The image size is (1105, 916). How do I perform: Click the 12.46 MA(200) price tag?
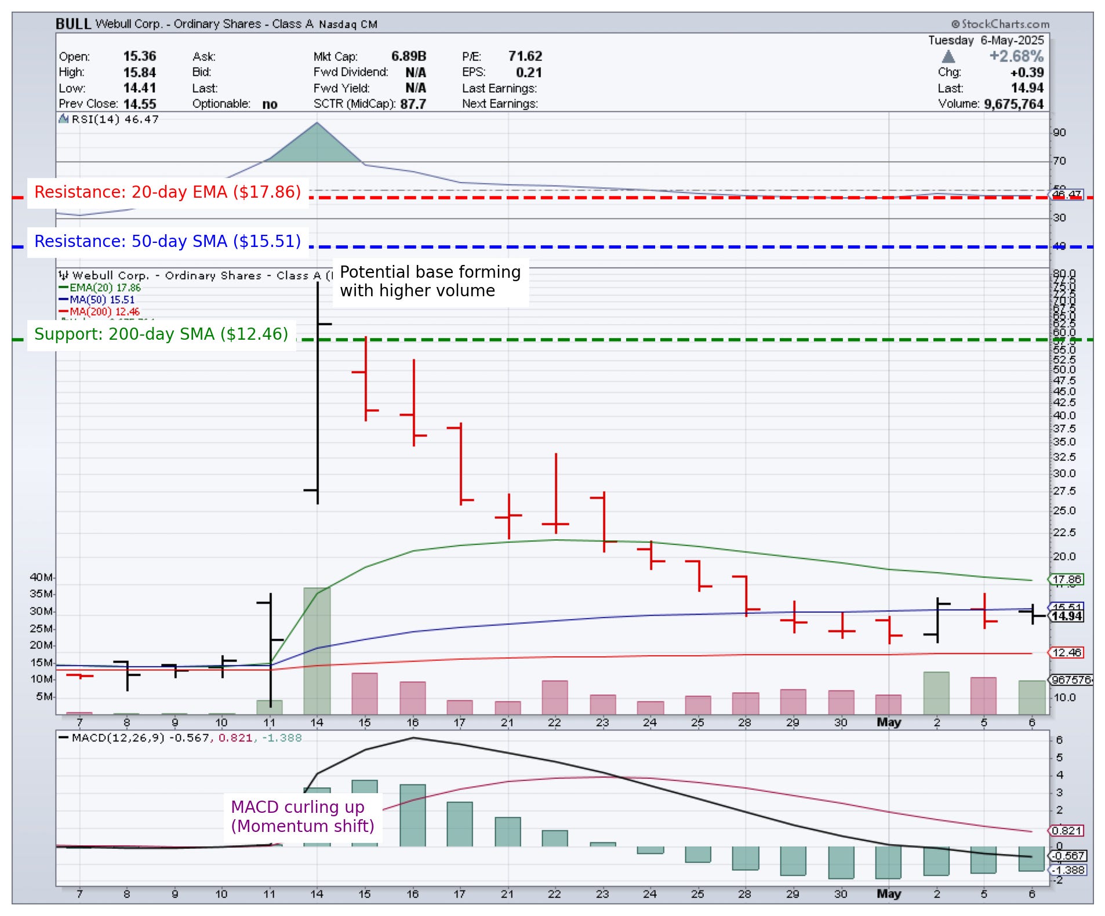tap(1066, 653)
